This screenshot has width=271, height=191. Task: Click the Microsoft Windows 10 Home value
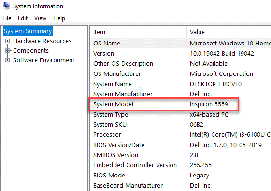pos(230,43)
